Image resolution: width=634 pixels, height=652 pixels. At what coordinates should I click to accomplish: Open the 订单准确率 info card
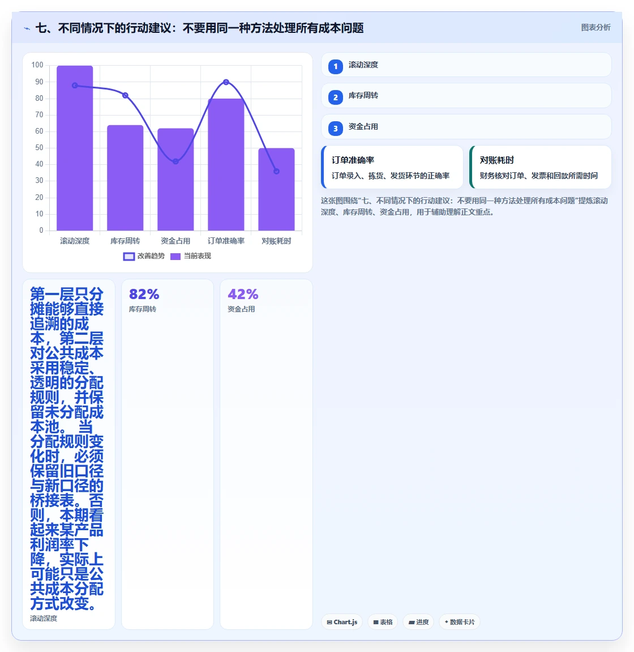(x=392, y=167)
